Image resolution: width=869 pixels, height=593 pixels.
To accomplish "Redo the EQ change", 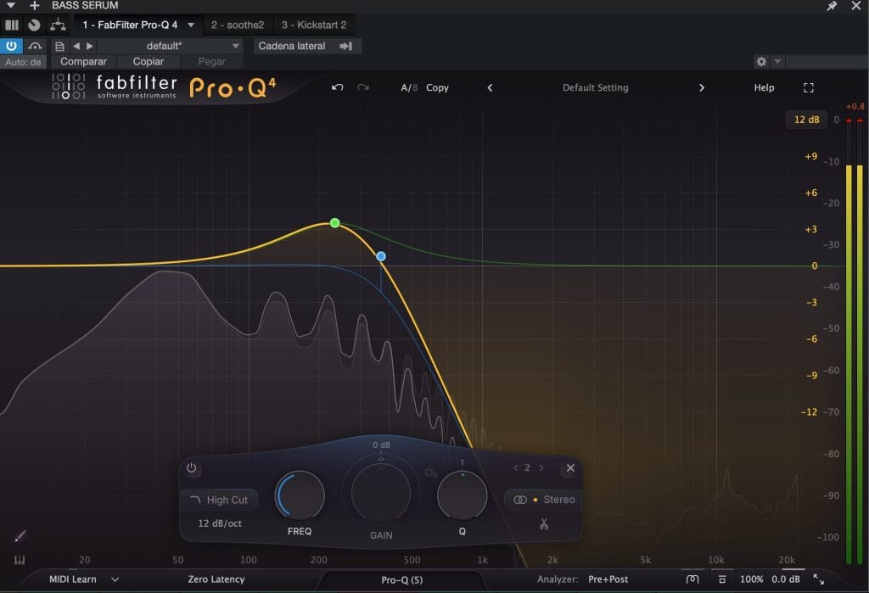I will coord(363,87).
